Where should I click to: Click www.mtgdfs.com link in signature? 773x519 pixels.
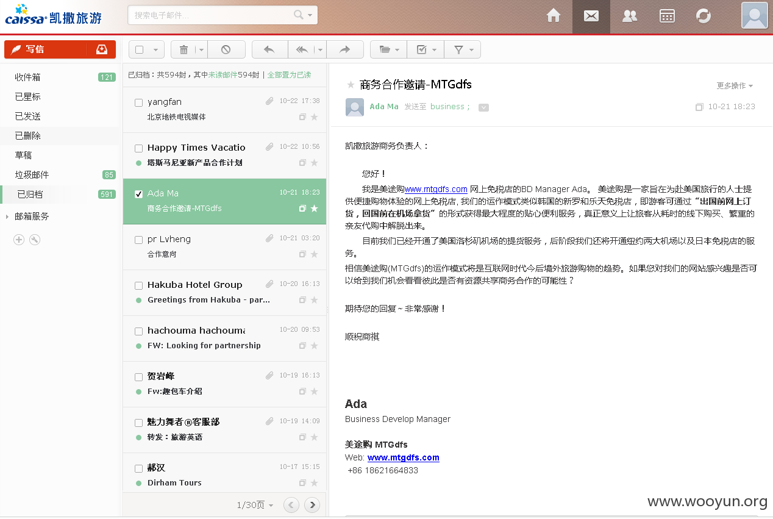403,457
